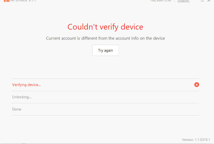Click the Mi Unlock title text
Image resolution: width=214 pixels, height=144 pixels.
pyautogui.click(x=23, y=1)
